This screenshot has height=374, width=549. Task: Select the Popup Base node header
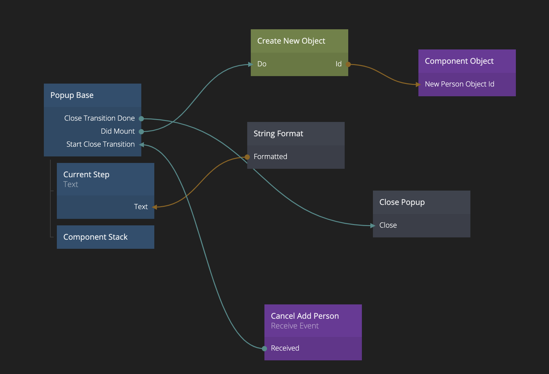point(93,95)
